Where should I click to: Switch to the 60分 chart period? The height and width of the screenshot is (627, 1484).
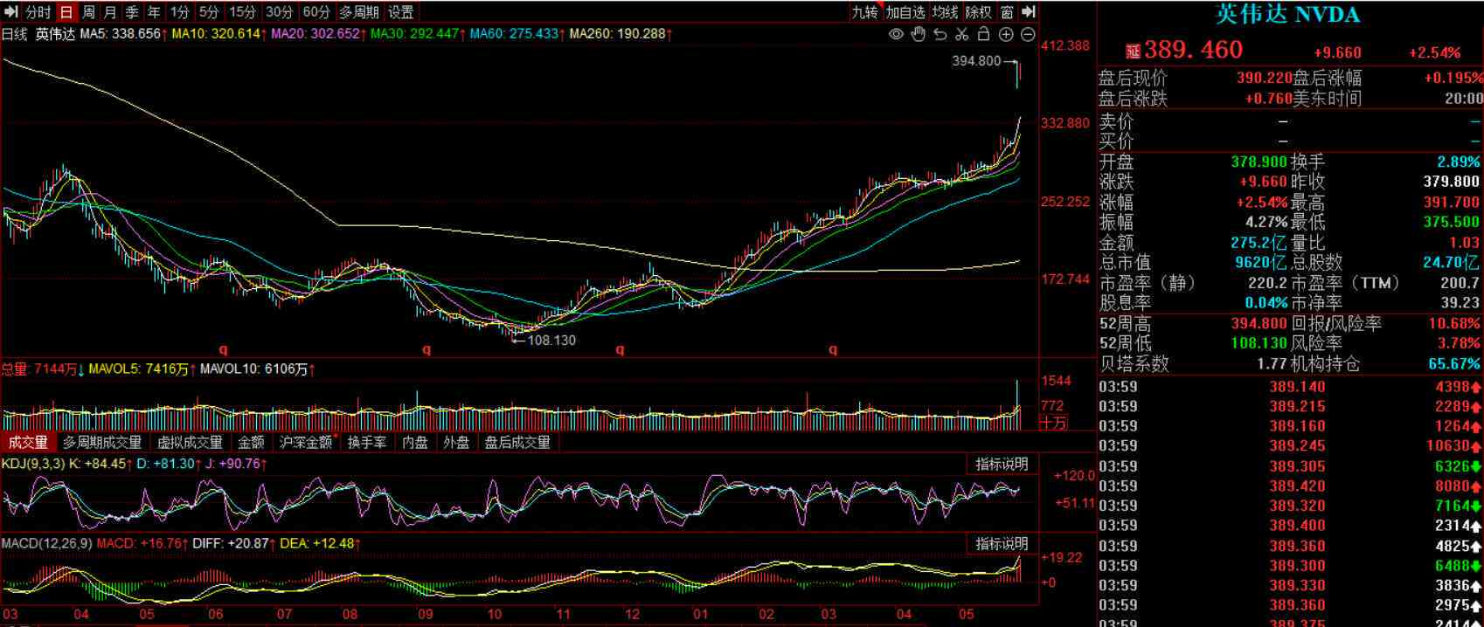point(316,12)
